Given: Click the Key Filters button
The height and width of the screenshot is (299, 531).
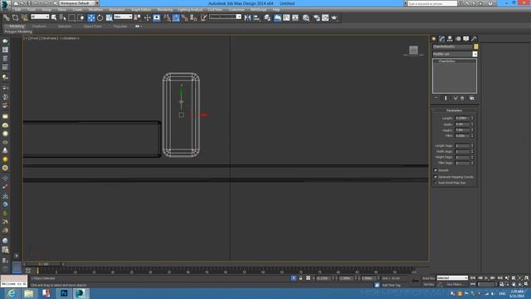Looking at the screenshot, I should (x=455, y=284).
